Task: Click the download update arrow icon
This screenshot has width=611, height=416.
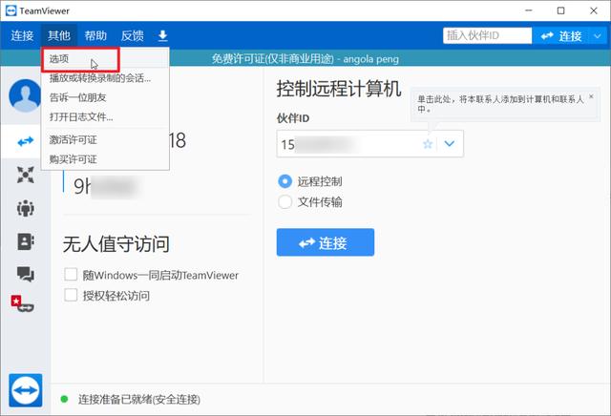Action: (163, 36)
